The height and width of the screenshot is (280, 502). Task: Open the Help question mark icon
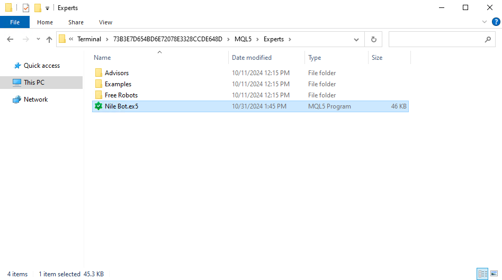tap(496, 22)
